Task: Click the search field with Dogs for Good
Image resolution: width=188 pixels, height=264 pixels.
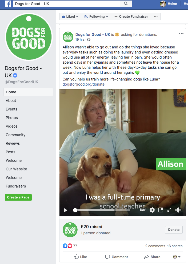Action: [67, 4]
